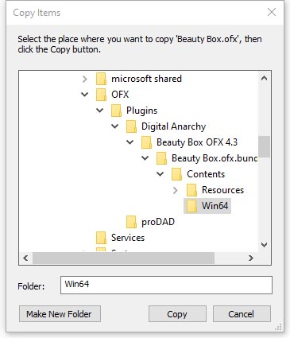Cancel the Copy Items dialog
The height and width of the screenshot is (338, 290).
point(242,314)
